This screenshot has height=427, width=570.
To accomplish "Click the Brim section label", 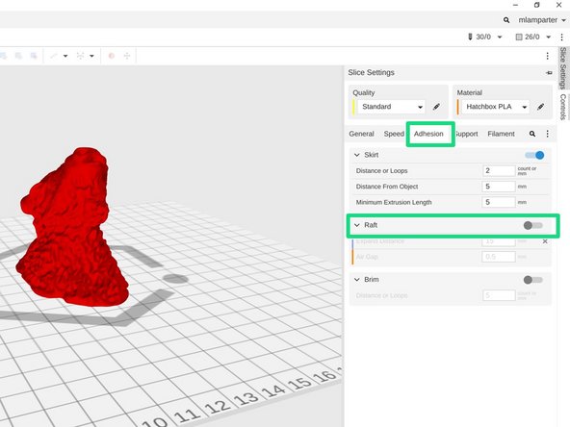I will [371, 280].
